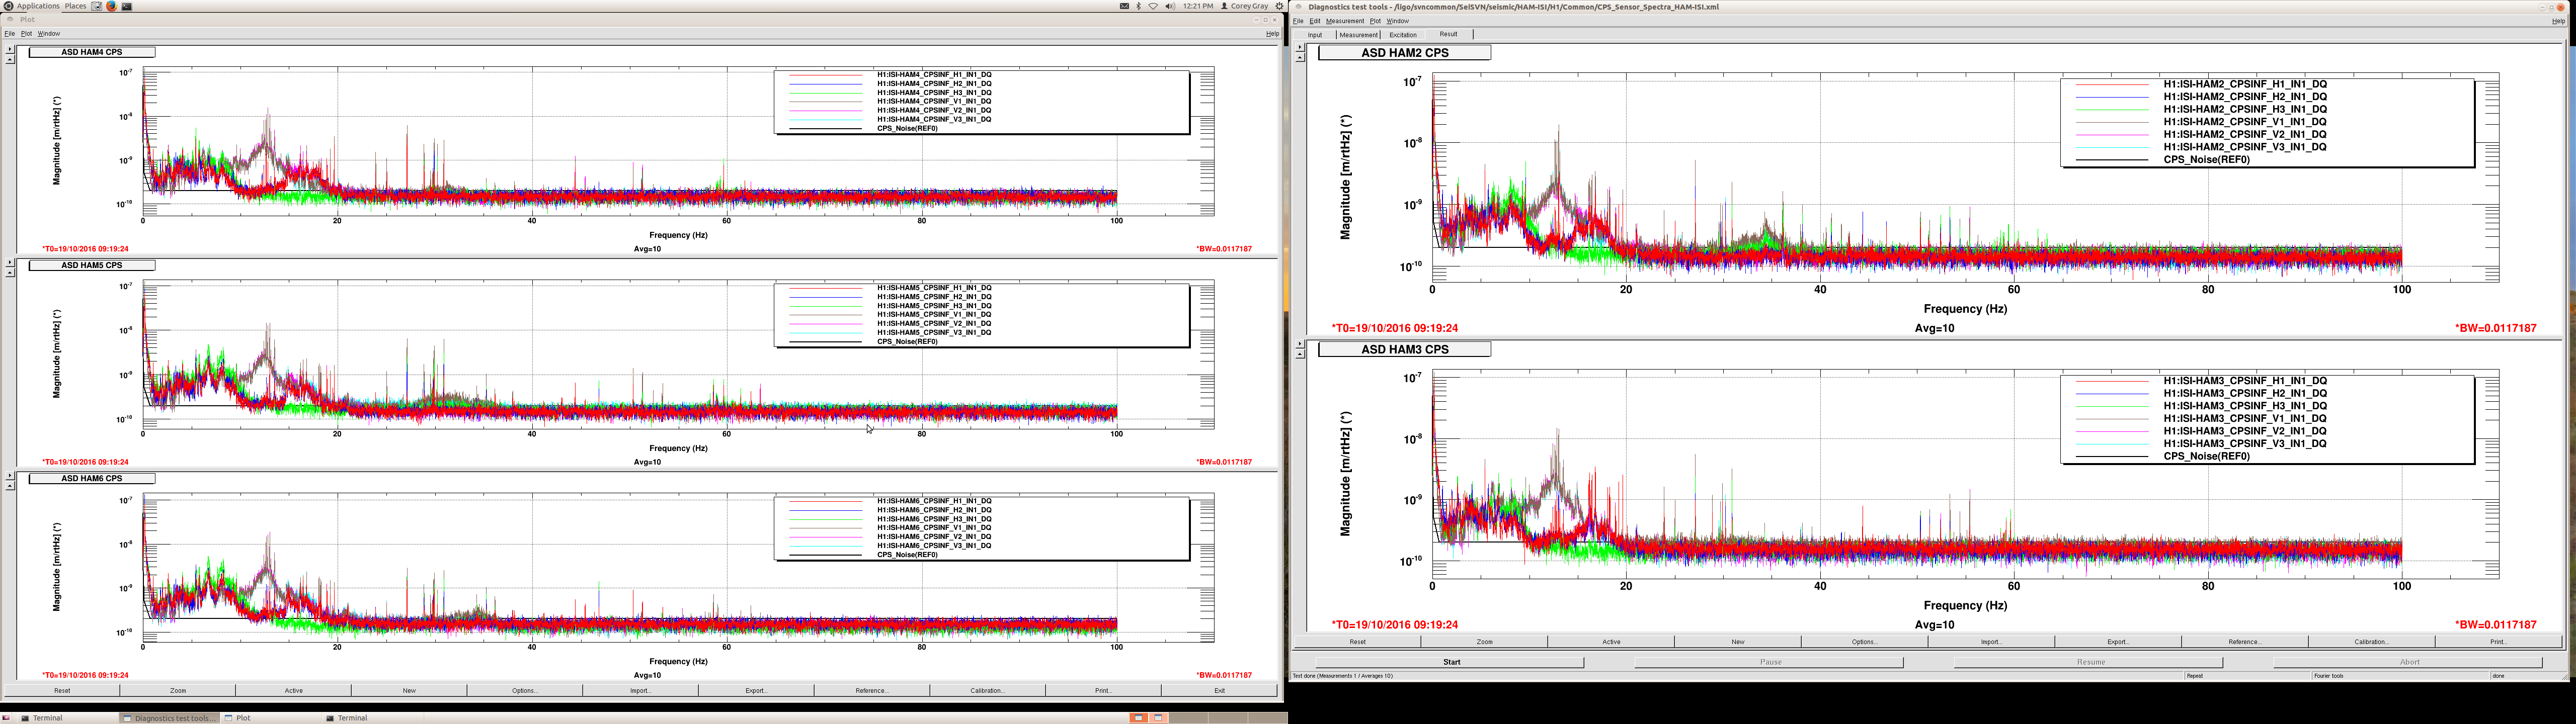Click the ASD HAM6 CPS plot title
This screenshot has height=724, width=2576.
(x=92, y=479)
